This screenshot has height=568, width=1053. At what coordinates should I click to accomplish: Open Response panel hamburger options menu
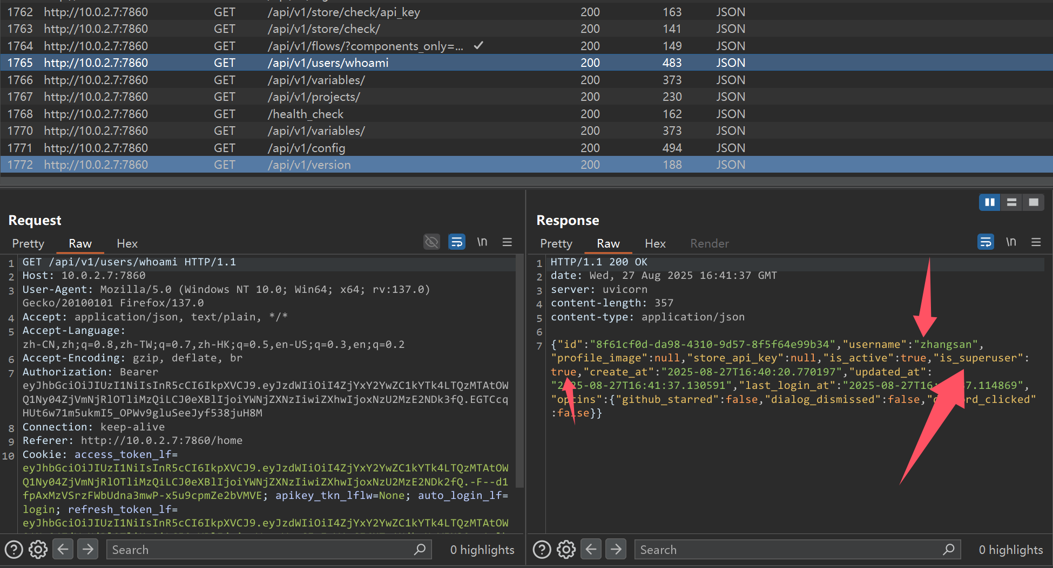1036,242
